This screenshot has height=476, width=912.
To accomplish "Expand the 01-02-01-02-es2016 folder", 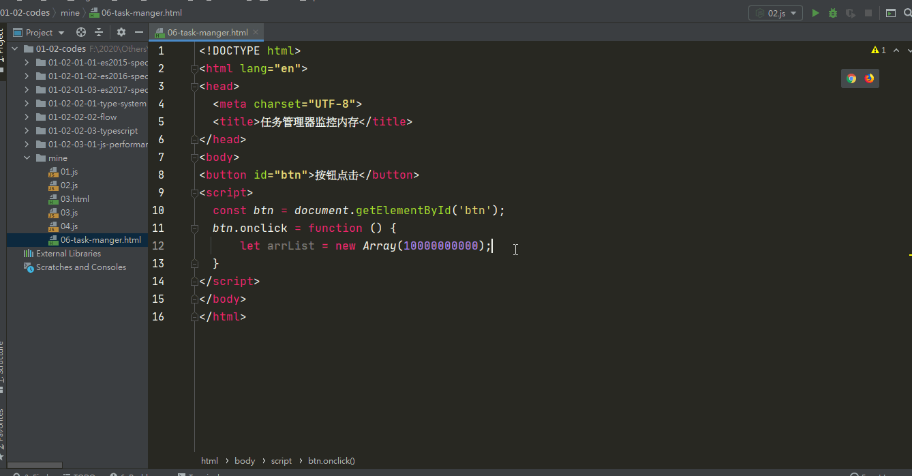I will click(x=27, y=76).
